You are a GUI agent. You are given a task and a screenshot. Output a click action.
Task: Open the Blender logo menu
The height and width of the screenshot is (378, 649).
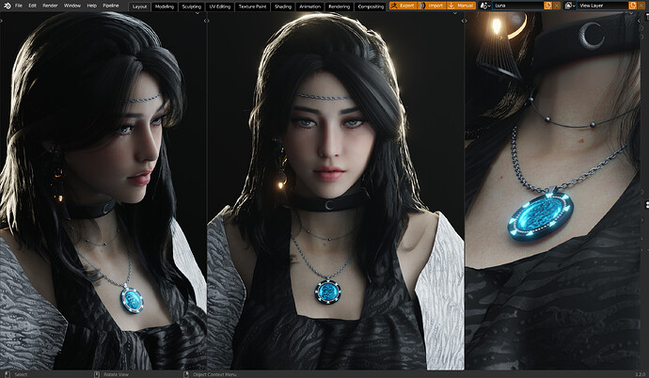tap(7, 6)
